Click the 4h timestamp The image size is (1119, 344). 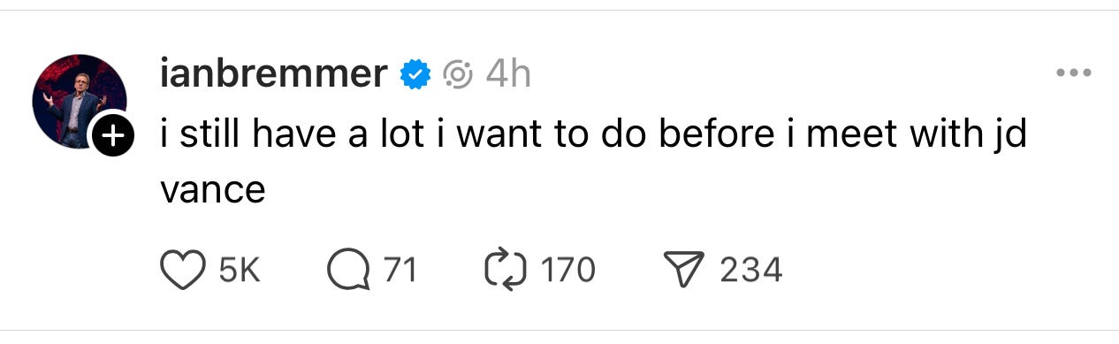click(x=508, y=74)
